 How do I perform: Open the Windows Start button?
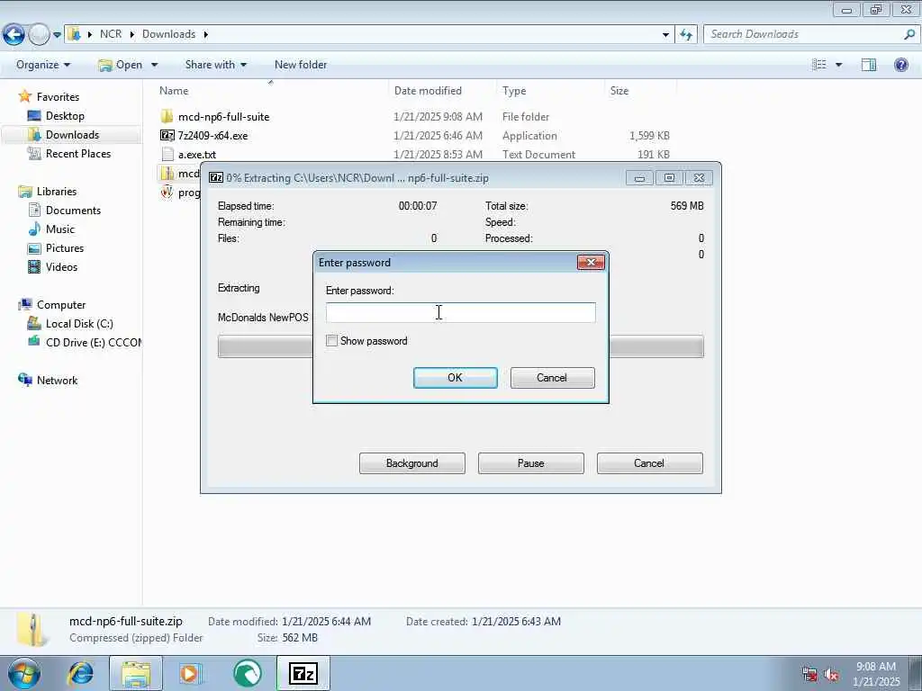pyautogui.click(x=24, y=673)
